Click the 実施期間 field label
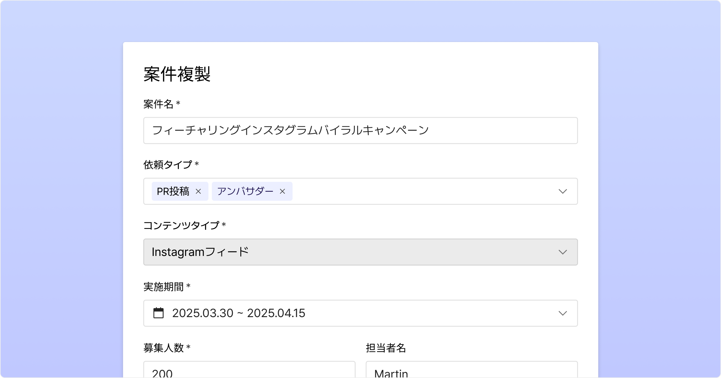The height and width of the screenshot is (378, 721). tap(163, 287)
